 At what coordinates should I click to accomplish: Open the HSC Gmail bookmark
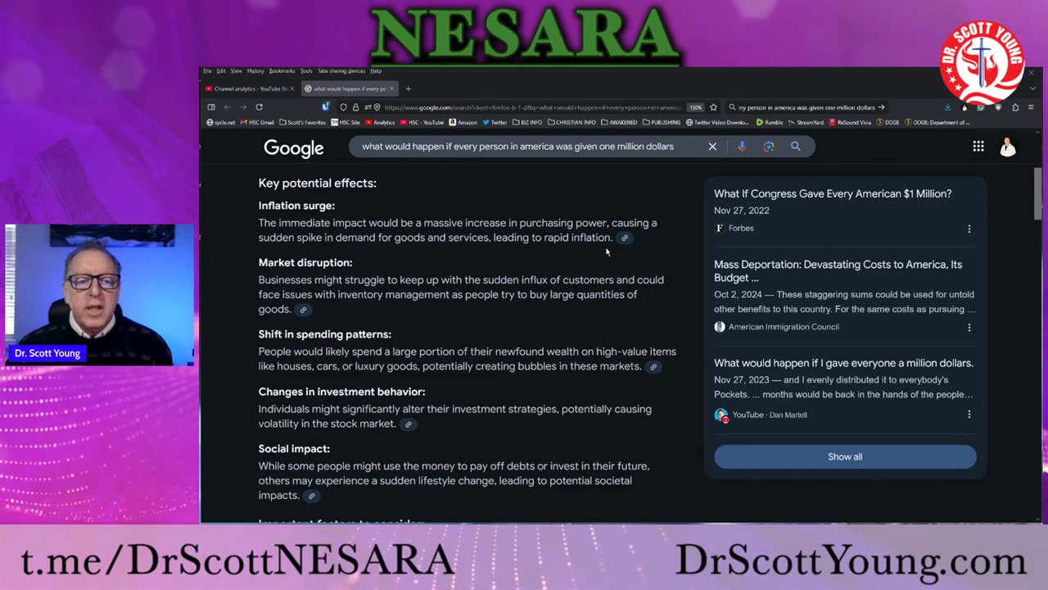[x=256, y=122]
